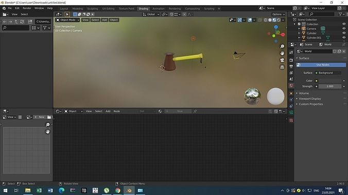Screen dimensions: 348x195
Task: Toggle fake user for World datablock
Action: pos(335,51)
